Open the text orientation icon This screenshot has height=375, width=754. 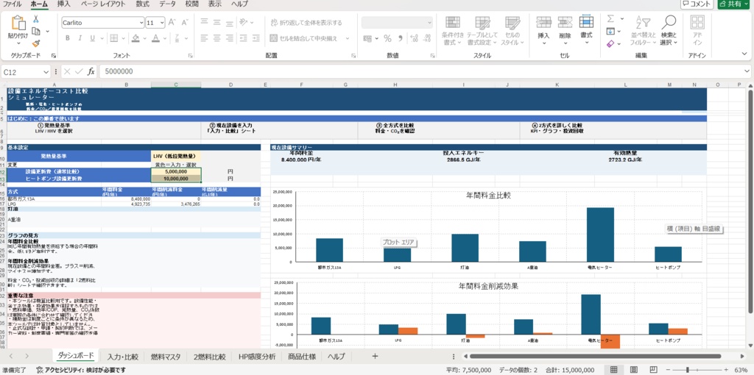click(244, 22)
